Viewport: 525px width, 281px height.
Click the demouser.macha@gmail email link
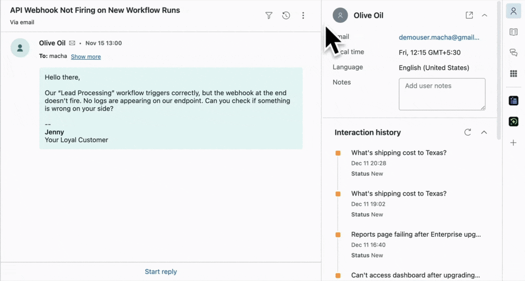click(x=439, y=37)
